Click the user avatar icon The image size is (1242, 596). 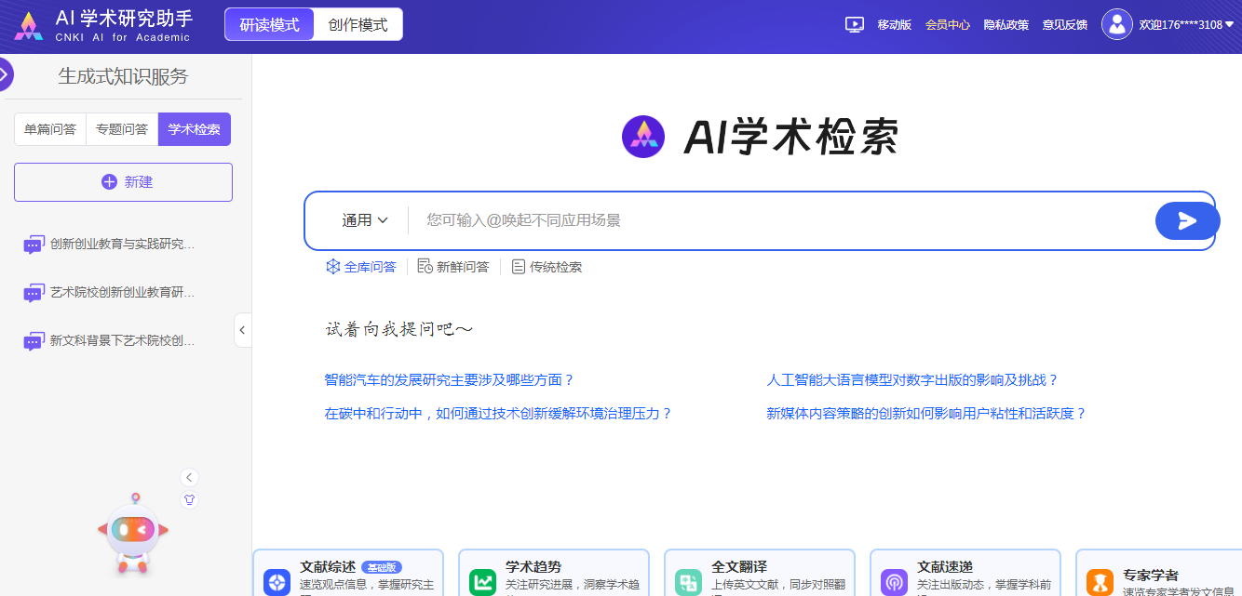[1116, 25]
